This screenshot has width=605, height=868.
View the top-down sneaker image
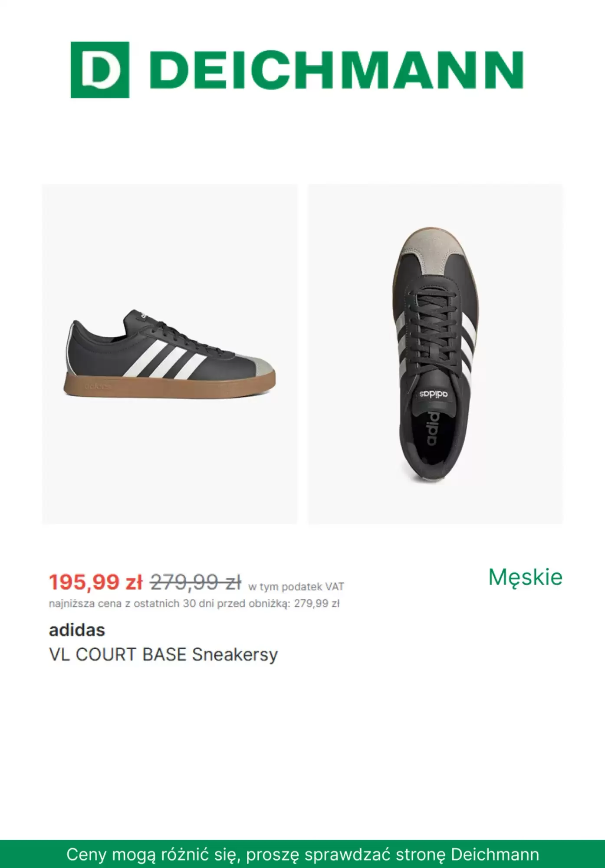(x=435, y=354)
